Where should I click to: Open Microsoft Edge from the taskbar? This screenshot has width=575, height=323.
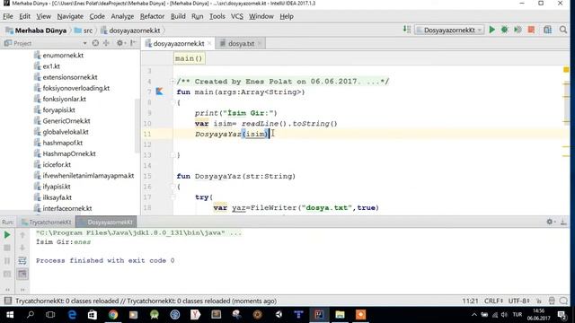72,315
